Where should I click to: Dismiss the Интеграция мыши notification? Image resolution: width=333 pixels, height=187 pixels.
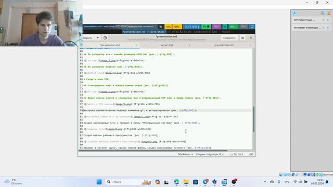(328, 20)
